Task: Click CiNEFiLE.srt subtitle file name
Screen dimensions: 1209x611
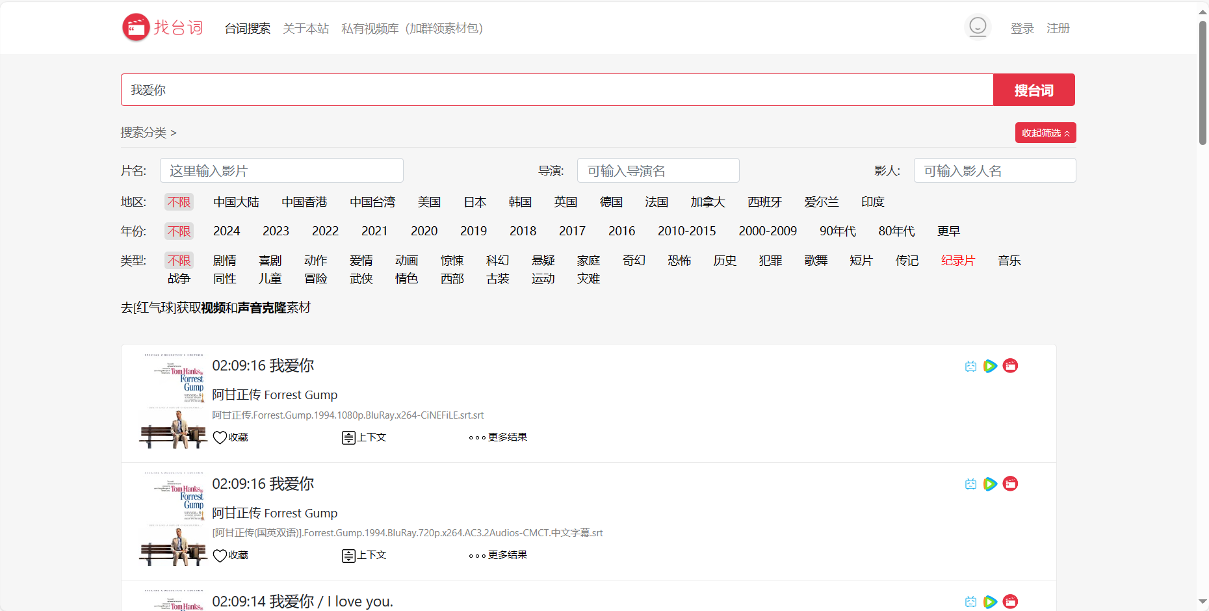Action: (348, 415)
